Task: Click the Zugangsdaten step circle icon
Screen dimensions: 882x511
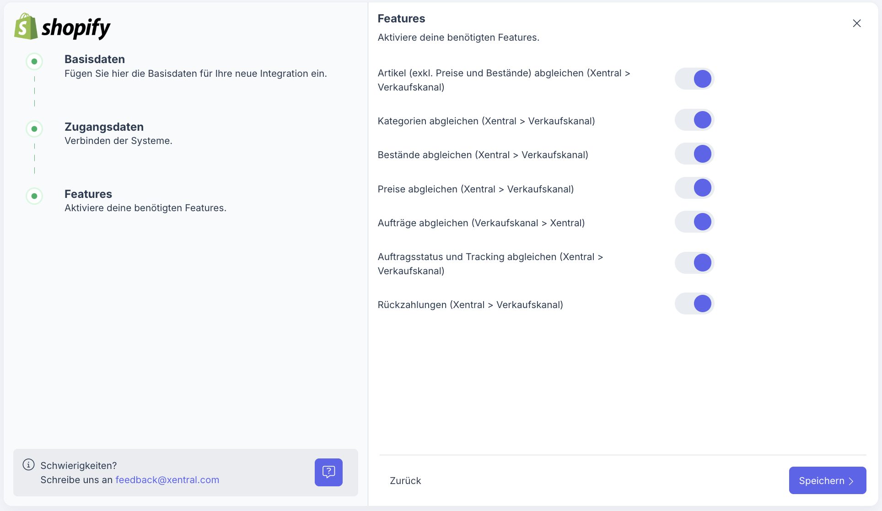Action: point(34,129)
